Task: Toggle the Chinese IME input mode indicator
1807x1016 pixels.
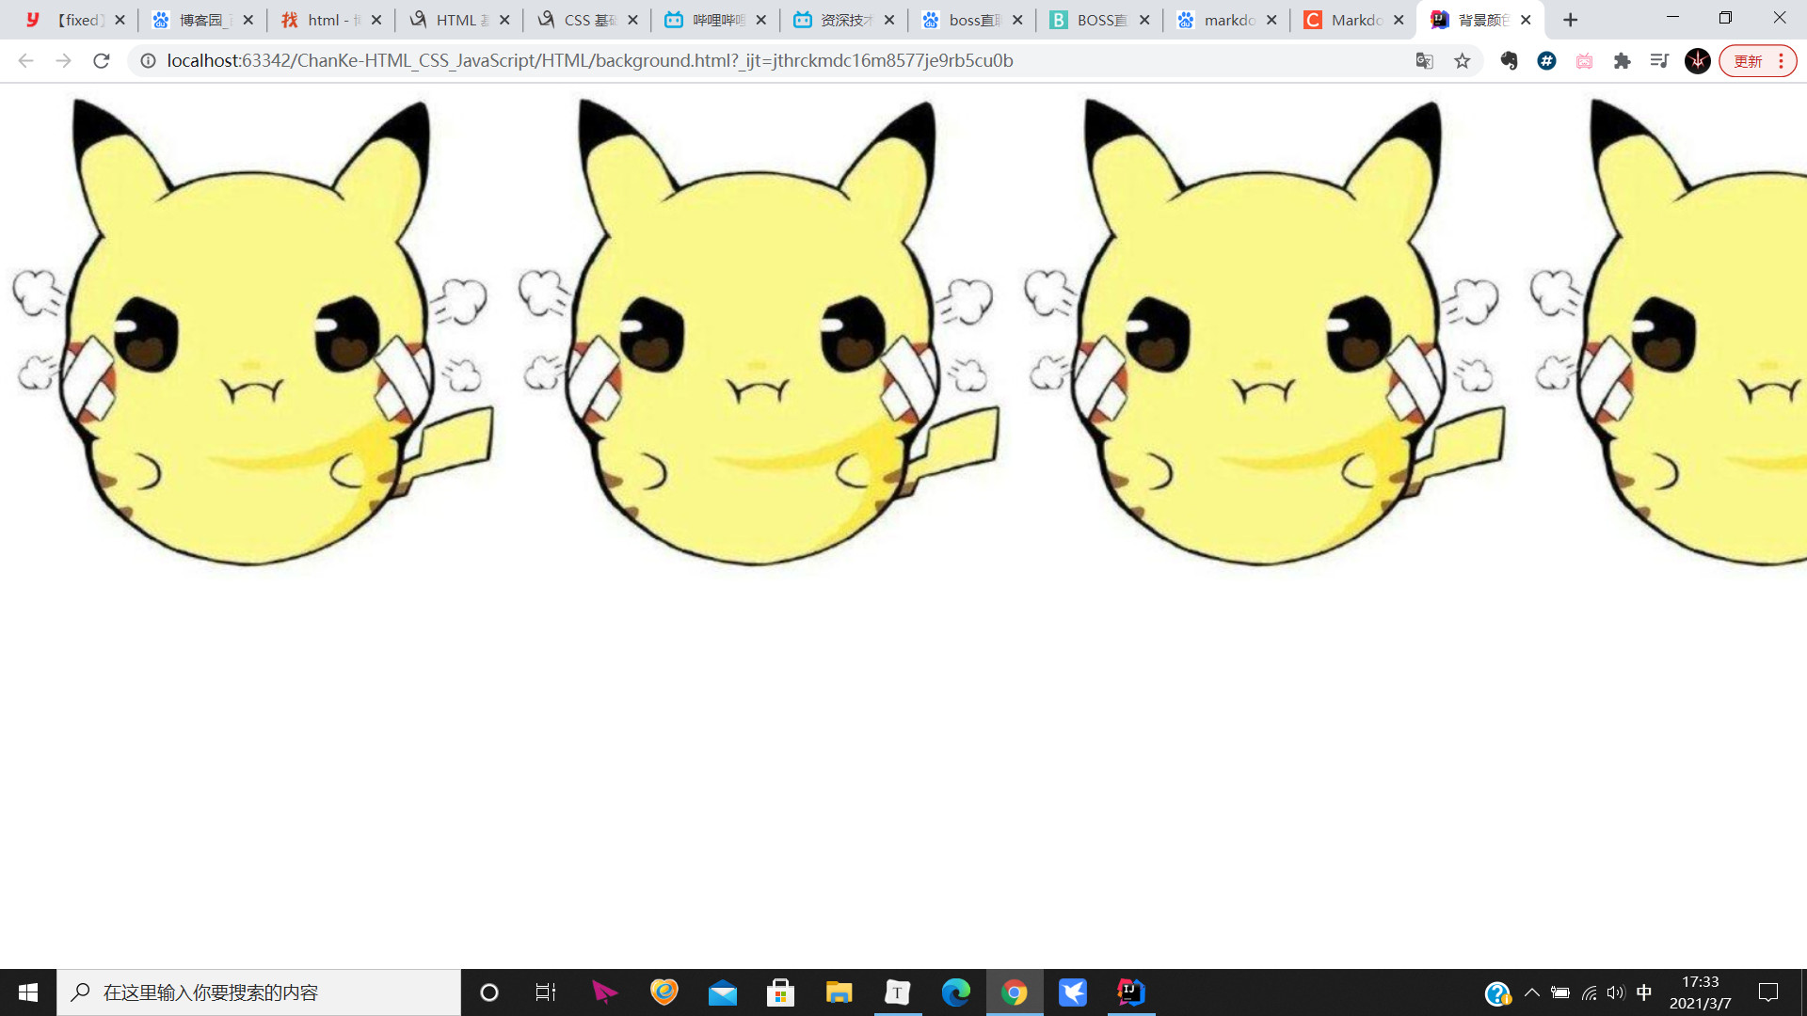Action: tap(1644, 992)
